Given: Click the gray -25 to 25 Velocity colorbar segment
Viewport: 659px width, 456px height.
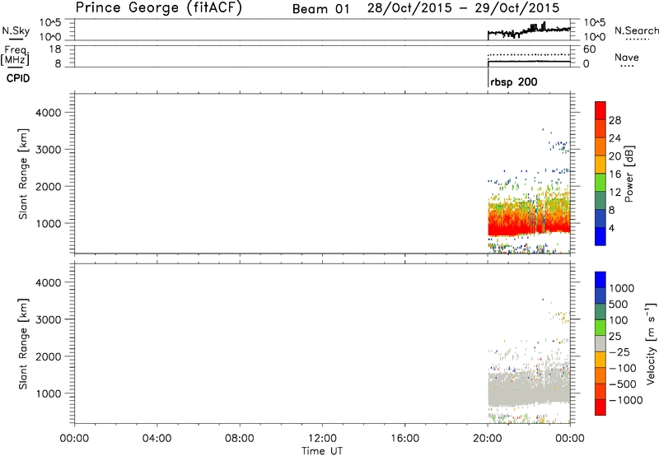Looking at the screenshot, I should click(x=601, y=343).
